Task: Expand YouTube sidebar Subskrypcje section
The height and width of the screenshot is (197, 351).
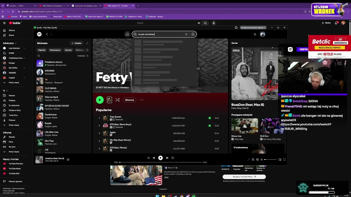Action: pyautogui.click(x=10, y=43)
